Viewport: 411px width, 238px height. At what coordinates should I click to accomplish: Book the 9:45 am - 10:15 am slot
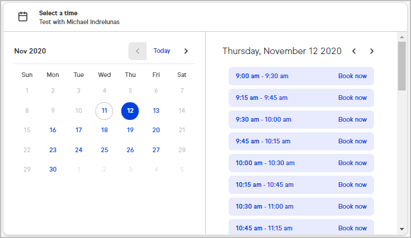(352, 141)
